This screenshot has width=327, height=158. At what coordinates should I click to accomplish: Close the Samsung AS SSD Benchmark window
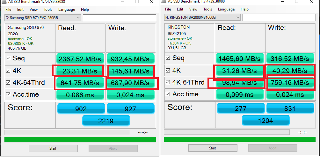pyautogui.click(x=152, y=2)
